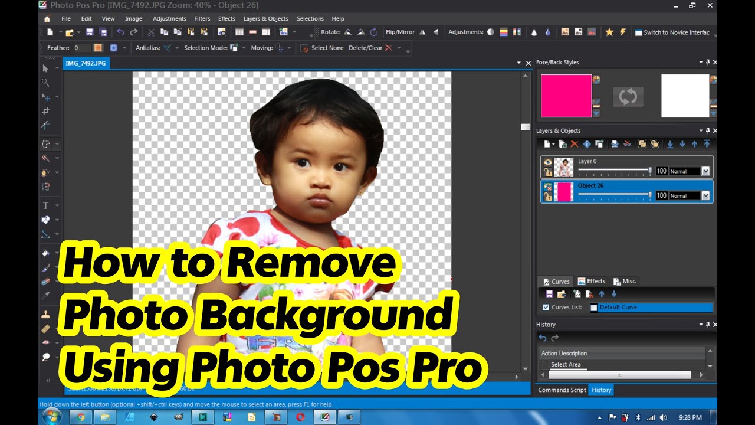Click the Save icon in toolbar
Screen dimensions: 755x425
pyautogui.click(x=90, y=32)
